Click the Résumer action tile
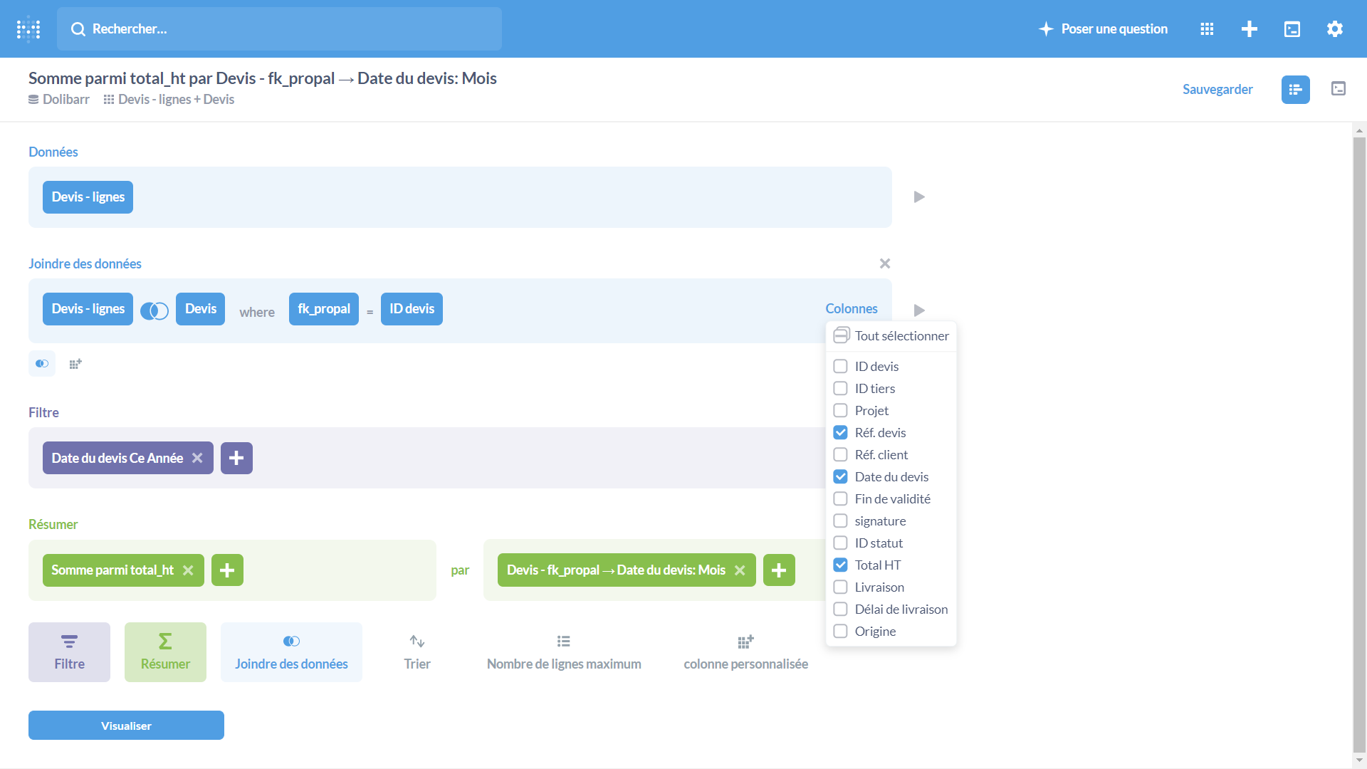The height and width of the screenshot is (769, 1367). 165,652
